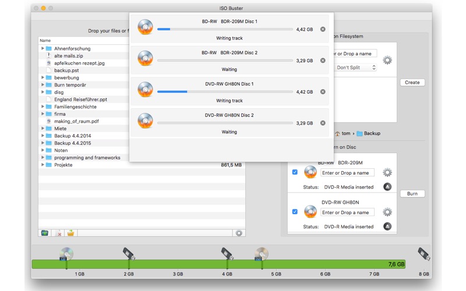
Task: Click the GH80N disc name input field
Action: tap(347, 212)
